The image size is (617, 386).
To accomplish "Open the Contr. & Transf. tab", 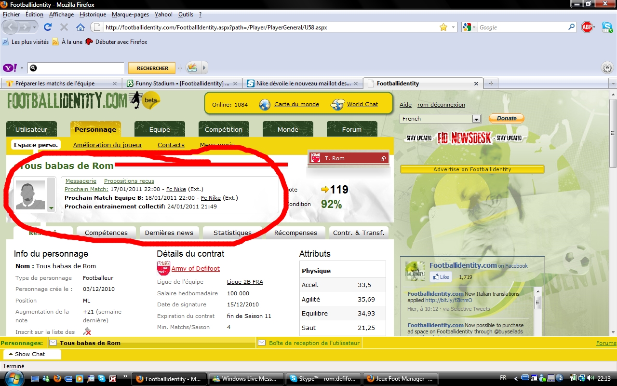I will point(359,233).
